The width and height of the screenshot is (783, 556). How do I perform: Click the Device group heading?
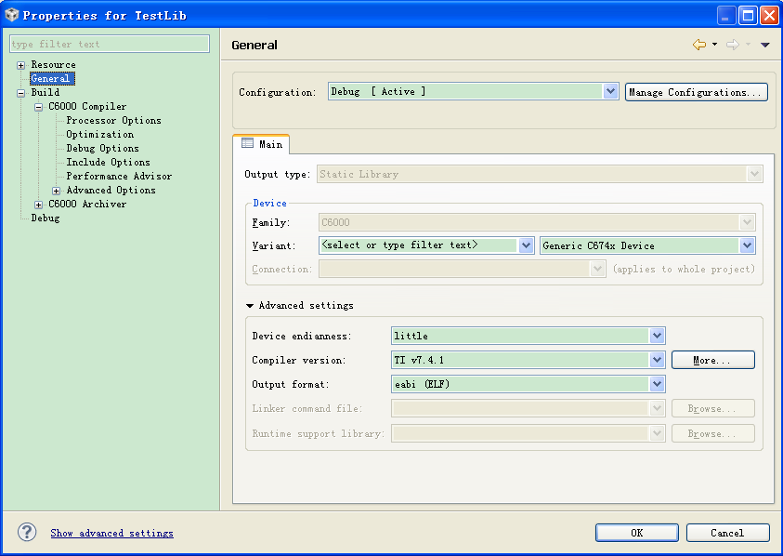tap(269, 203)
